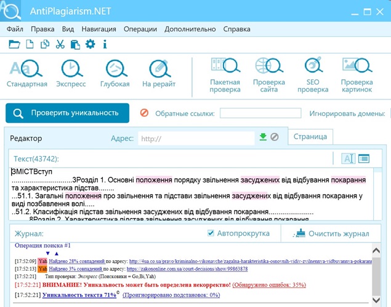
Task: Show program info with the i icon
Action: [x=105, y=44]
